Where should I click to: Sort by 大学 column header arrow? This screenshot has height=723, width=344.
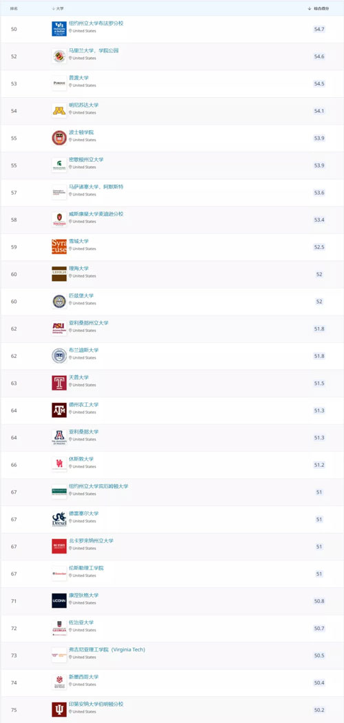(54, 8)
